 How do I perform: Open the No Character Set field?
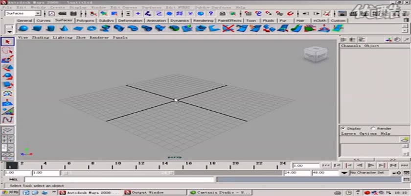pos(369,172)
